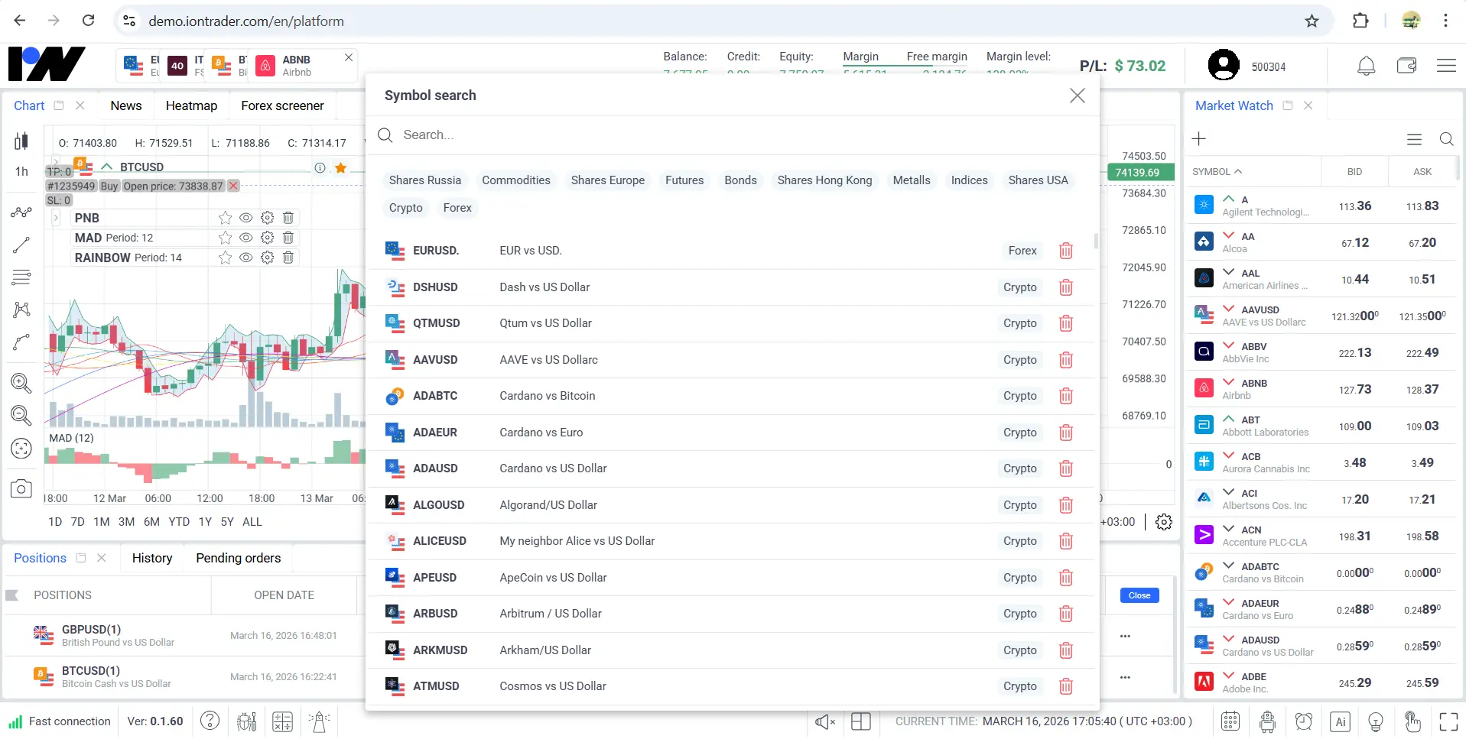Click the zoom in magnifier tool
The height and width of the screenshot is (739, 1466).
click(x=21, y=383)
